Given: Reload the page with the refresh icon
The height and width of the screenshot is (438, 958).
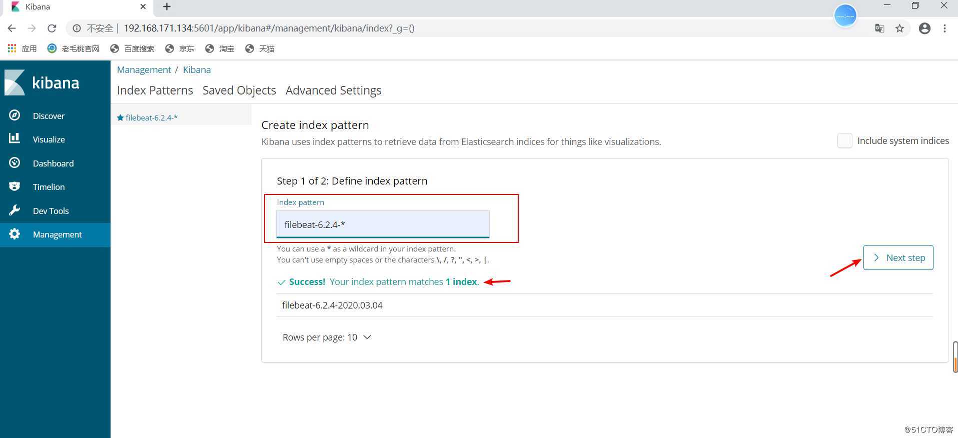Looking at the screenshot, I should click(x=52, y=28).
